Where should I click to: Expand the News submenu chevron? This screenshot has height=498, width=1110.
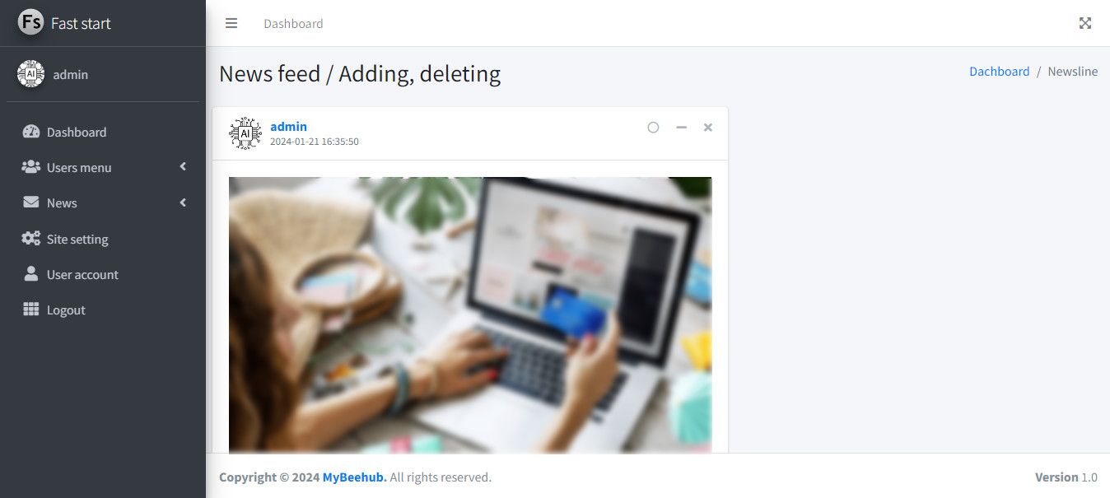click(x=183, y=202)
